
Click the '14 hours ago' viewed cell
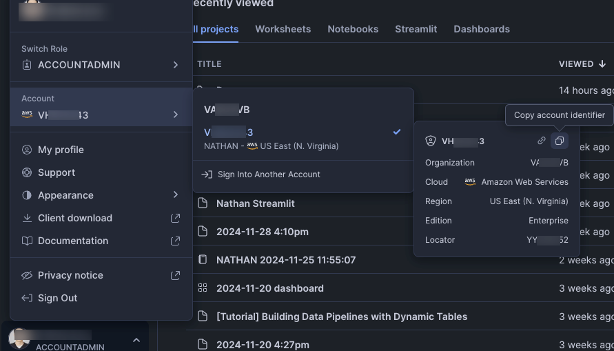coord(586,90)
